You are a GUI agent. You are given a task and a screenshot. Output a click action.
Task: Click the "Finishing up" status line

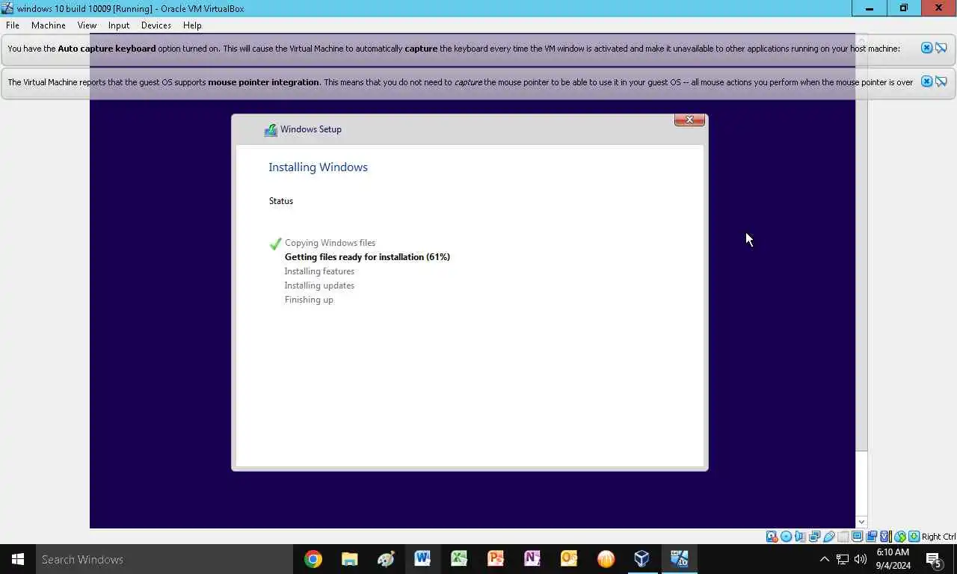tap(309, 300)
